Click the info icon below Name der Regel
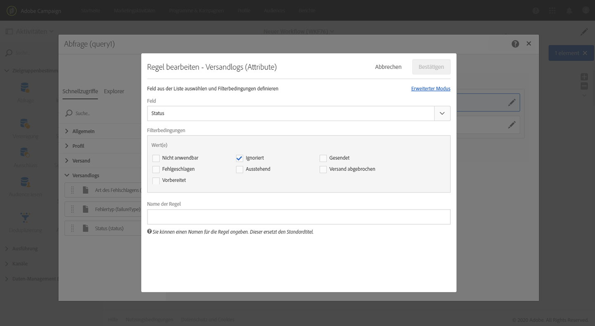The width and height of the screenshot is (595, 326). pos(150,232)
